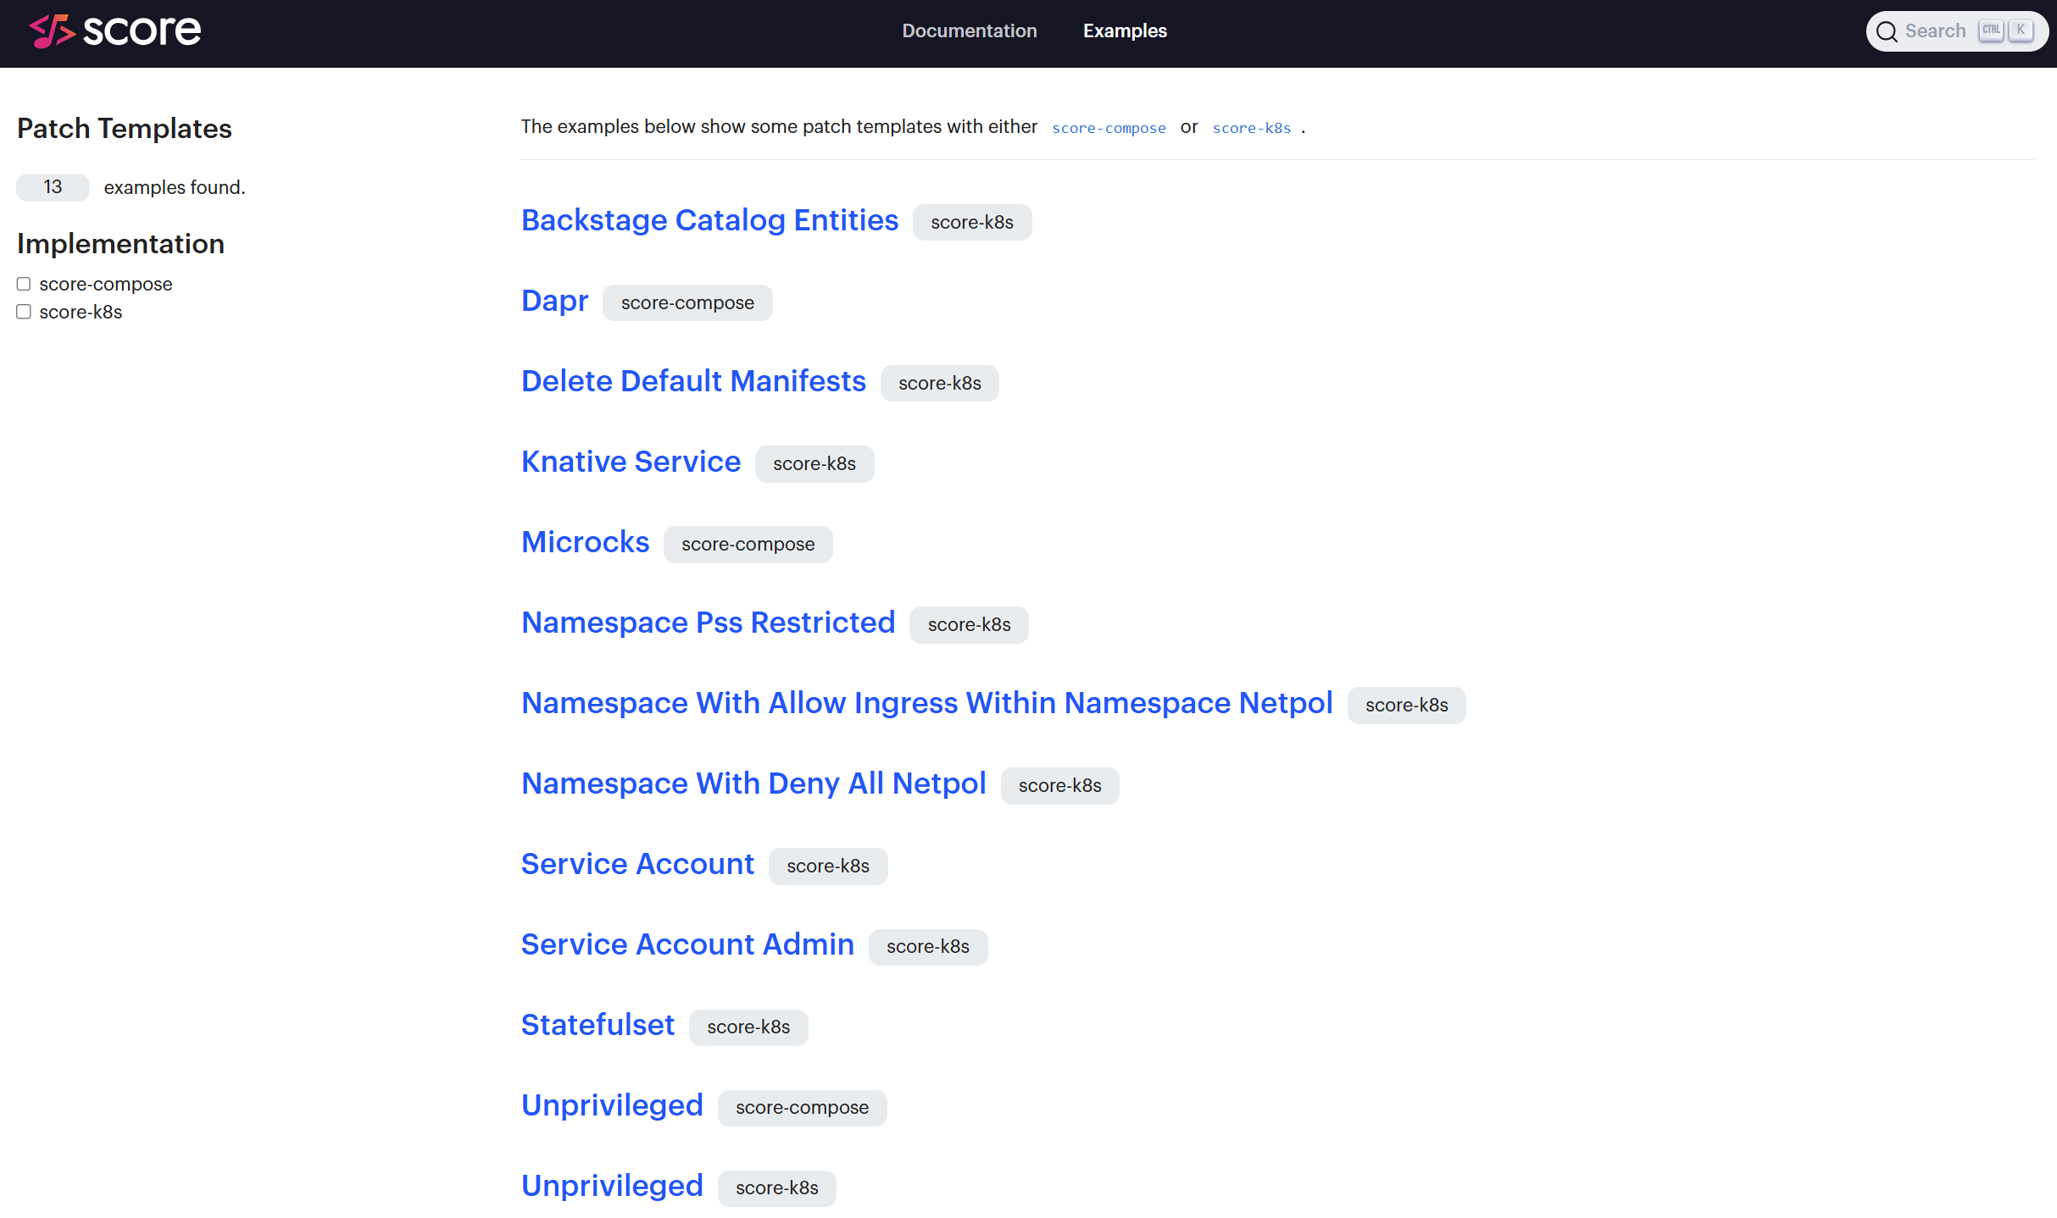The height and width of the screenshot is (1218, 2057).
Task: Open the Service Account Admin example
Action: [x=687, y=944]
